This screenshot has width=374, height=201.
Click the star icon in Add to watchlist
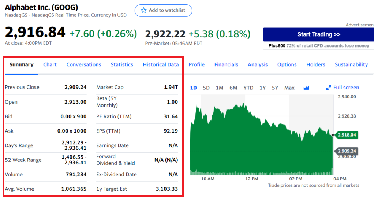[143, 11]
